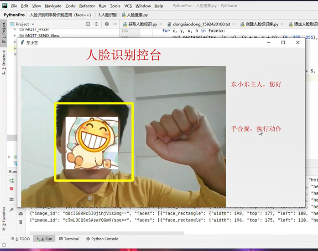Close the 创建人脸标识库.py tab
The height and width of the screenshot is (251, 318).
(282, 24)
